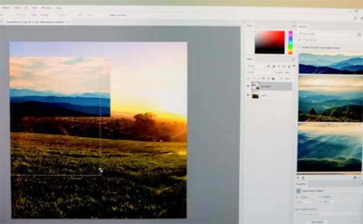Toggle the layer filtering switch
Screen dimensions: 363x224
[294, 66]
